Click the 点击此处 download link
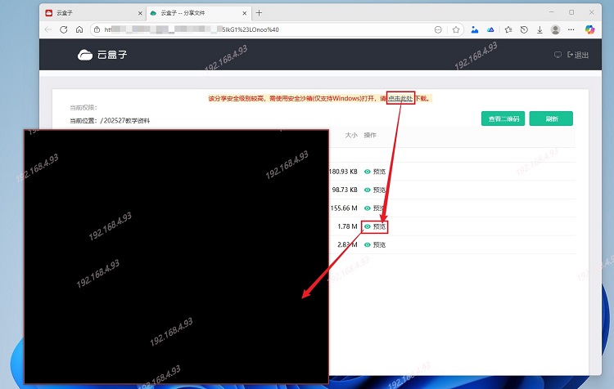The height and width of the screenshot is (389, 614). (x=400, y=99)
